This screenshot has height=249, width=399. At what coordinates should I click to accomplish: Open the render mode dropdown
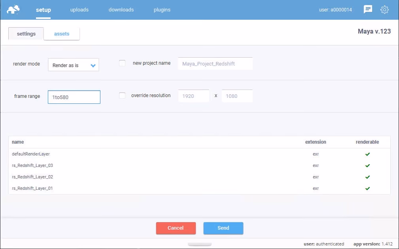click(x=74, y=65)
